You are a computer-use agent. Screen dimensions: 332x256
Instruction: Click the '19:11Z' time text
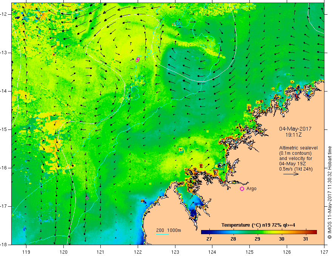(293, 135)
